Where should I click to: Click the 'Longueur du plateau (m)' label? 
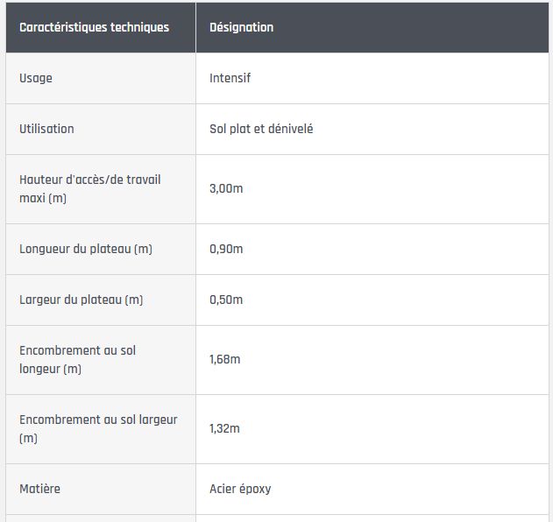pos(86,249)
